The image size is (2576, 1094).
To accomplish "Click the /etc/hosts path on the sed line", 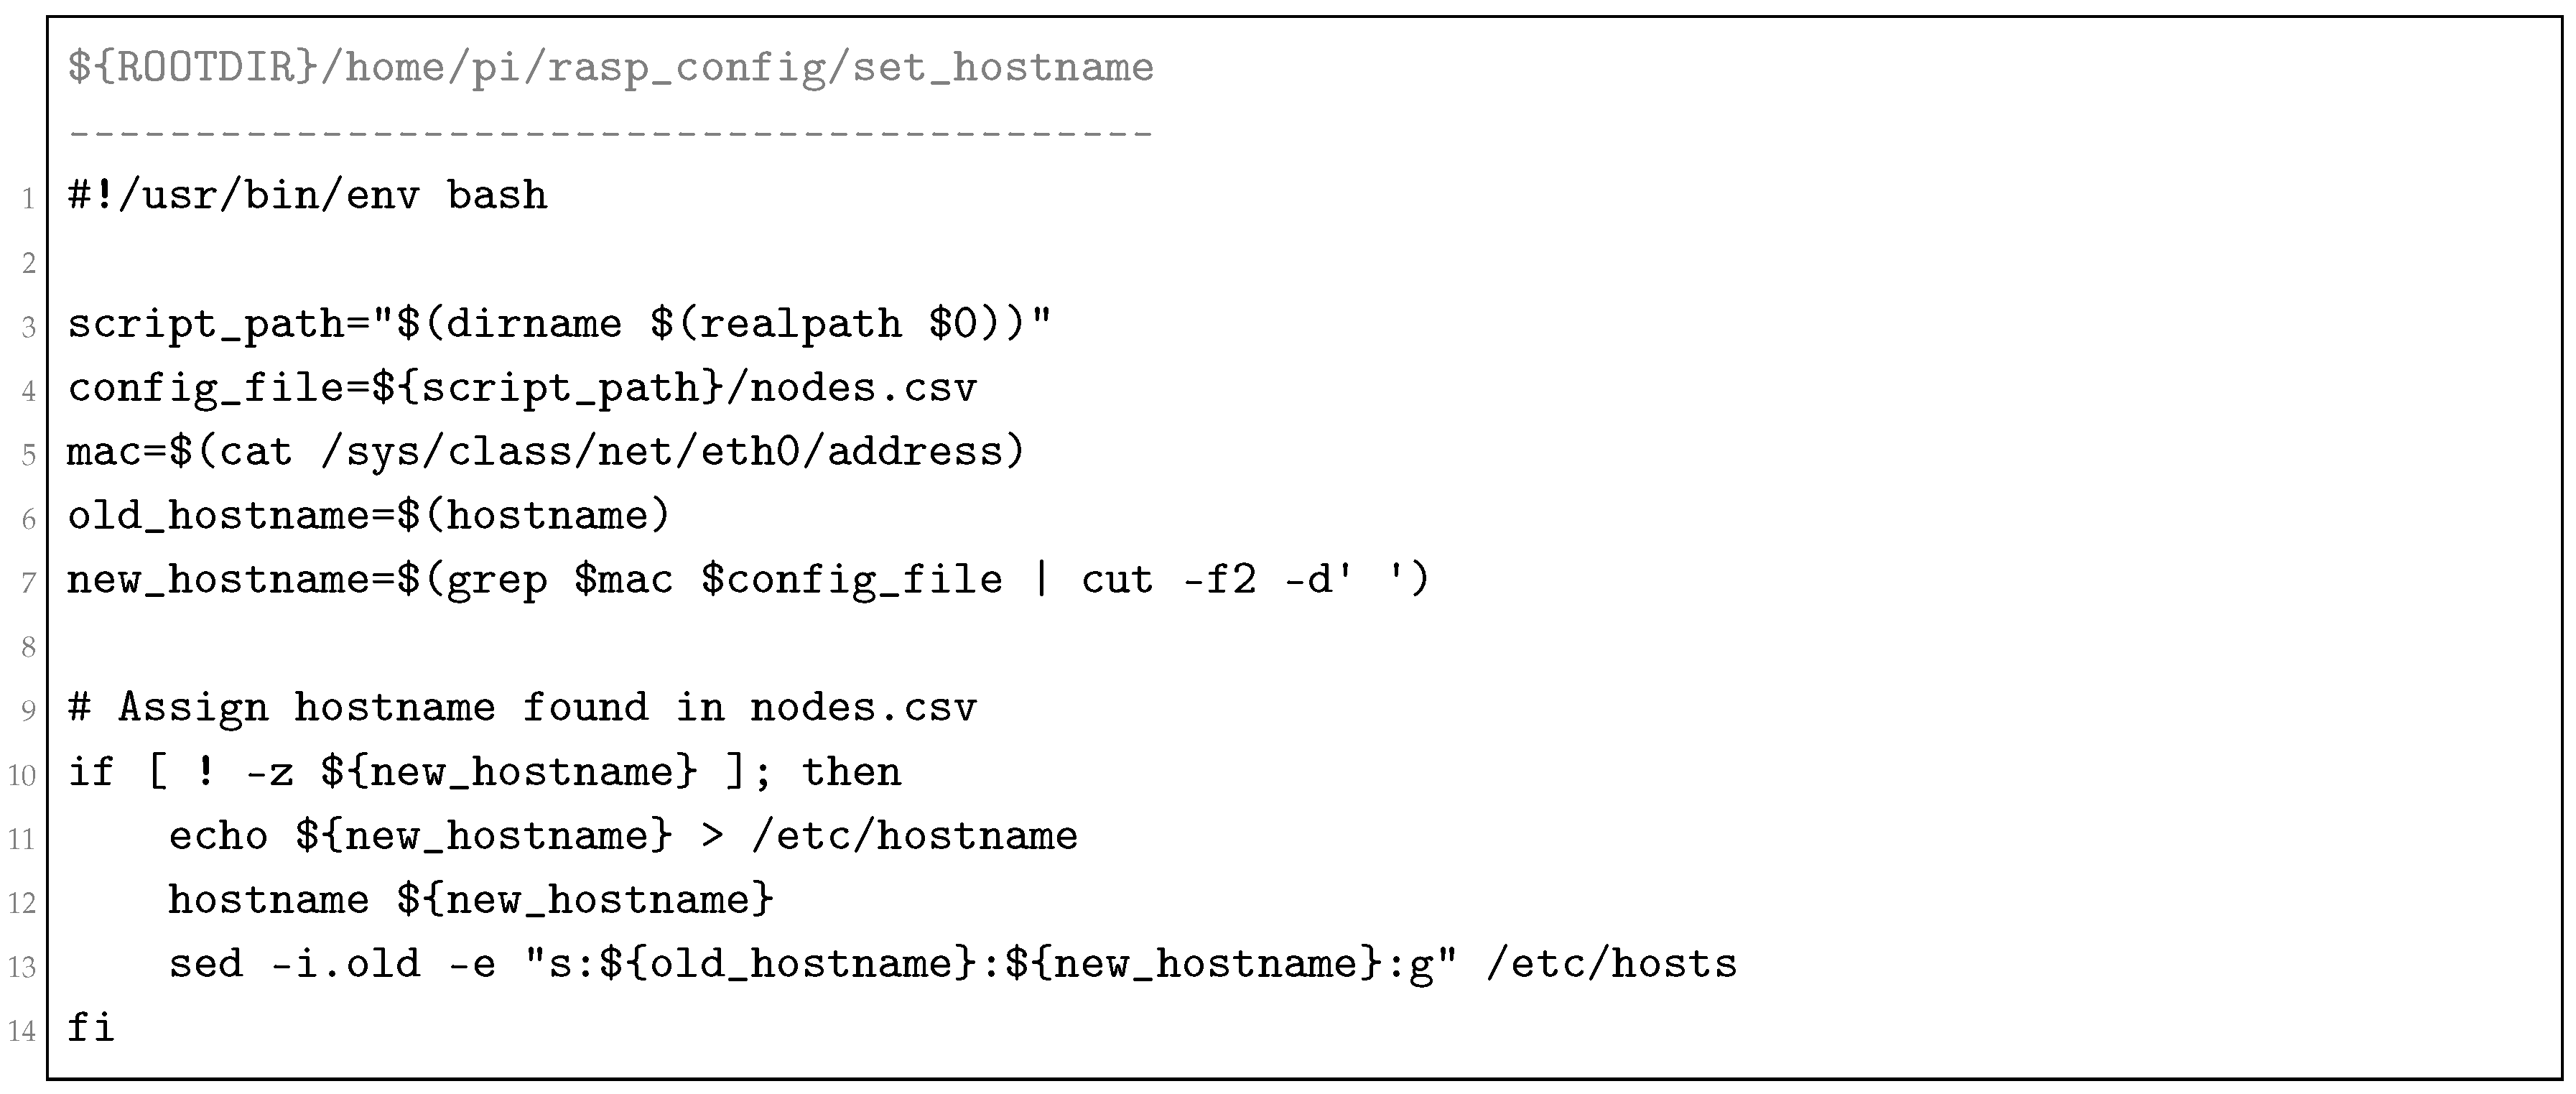I will [x=1612, y=964].
